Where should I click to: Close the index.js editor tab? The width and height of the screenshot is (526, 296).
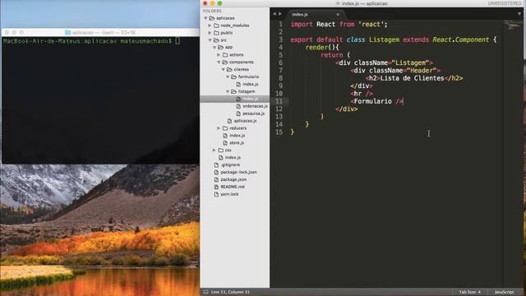pyautogui.click(x=338, y=14)
